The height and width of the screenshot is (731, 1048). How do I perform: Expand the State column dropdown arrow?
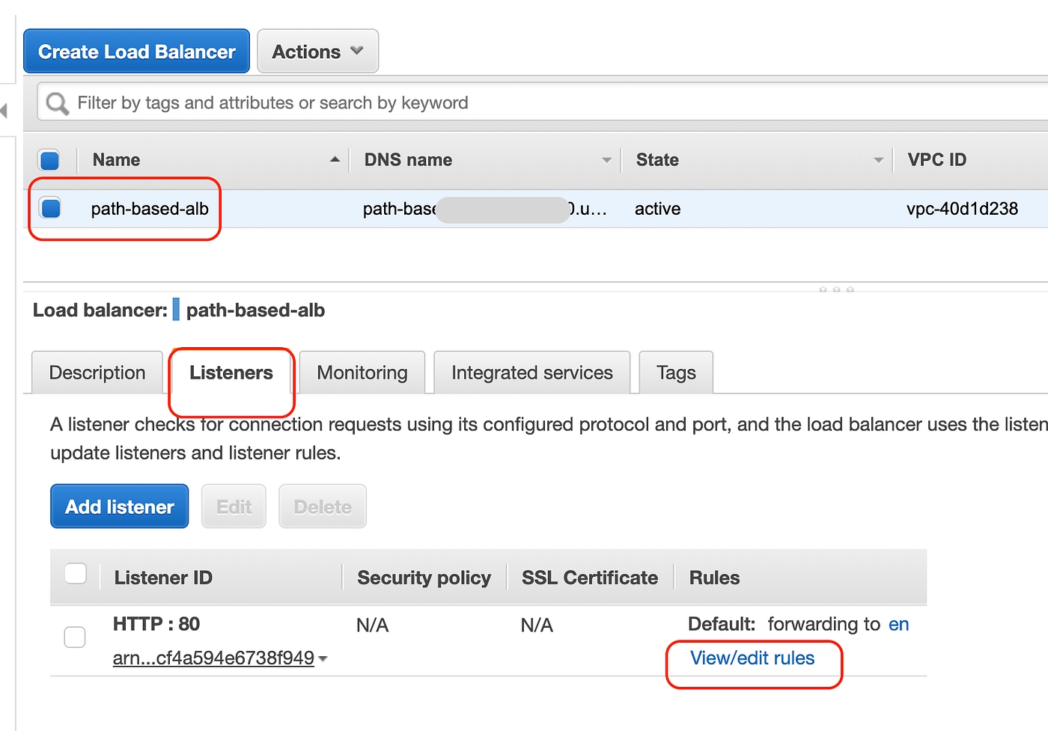coord(878,160)
